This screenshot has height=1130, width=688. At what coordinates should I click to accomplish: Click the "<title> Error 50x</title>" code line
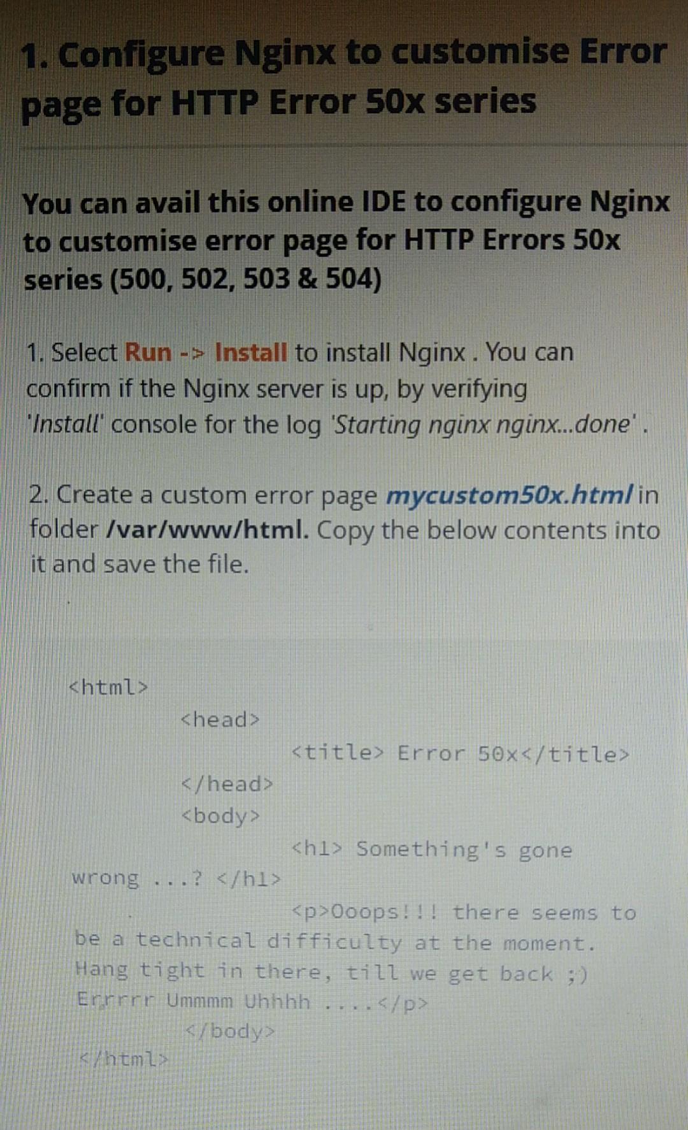pyautogui.click(x=461, y=753)
